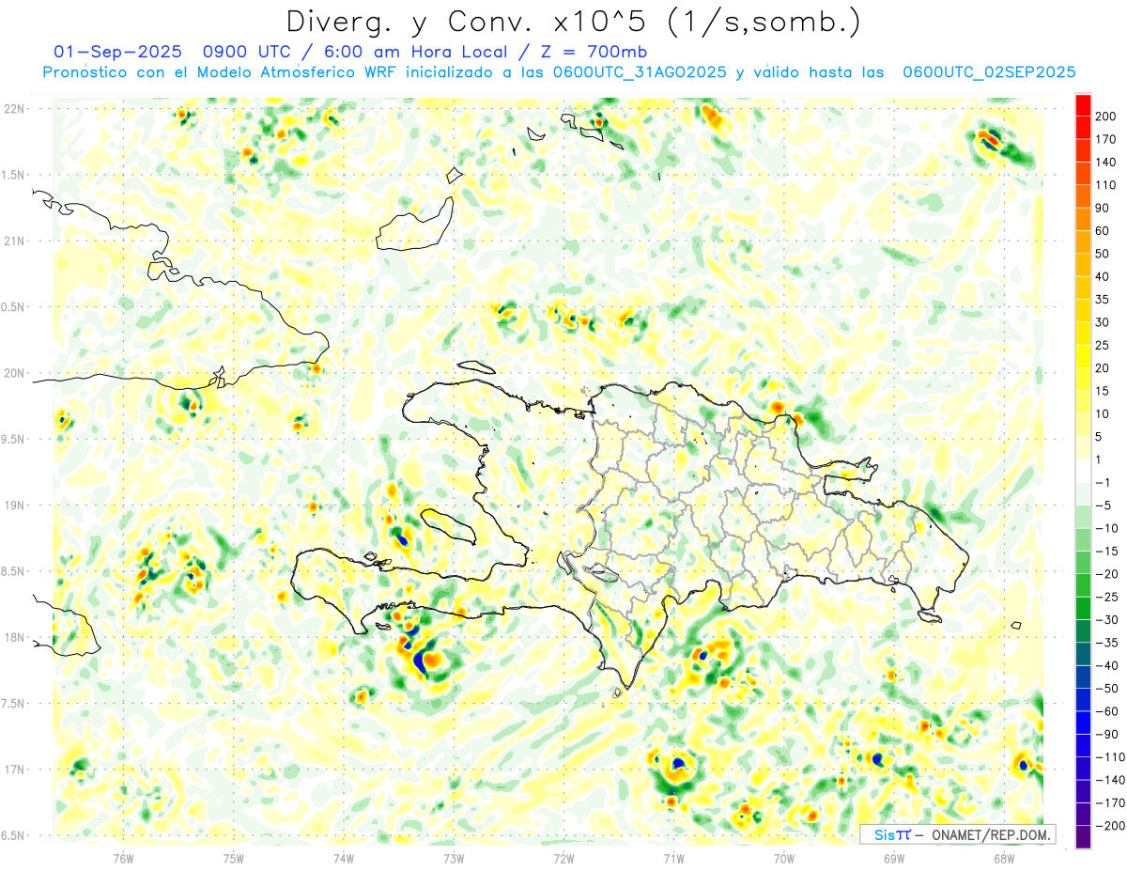Click the '19N' latitude label

13,505
